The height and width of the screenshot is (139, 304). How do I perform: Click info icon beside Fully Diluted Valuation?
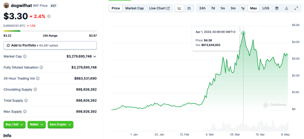(x=41, y=67)
